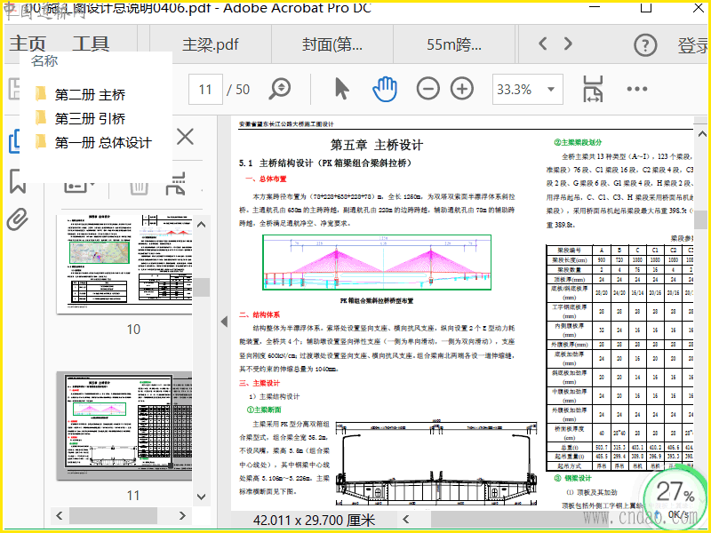
Task: Select the hand pan tool
Action: tap(385, 89)
